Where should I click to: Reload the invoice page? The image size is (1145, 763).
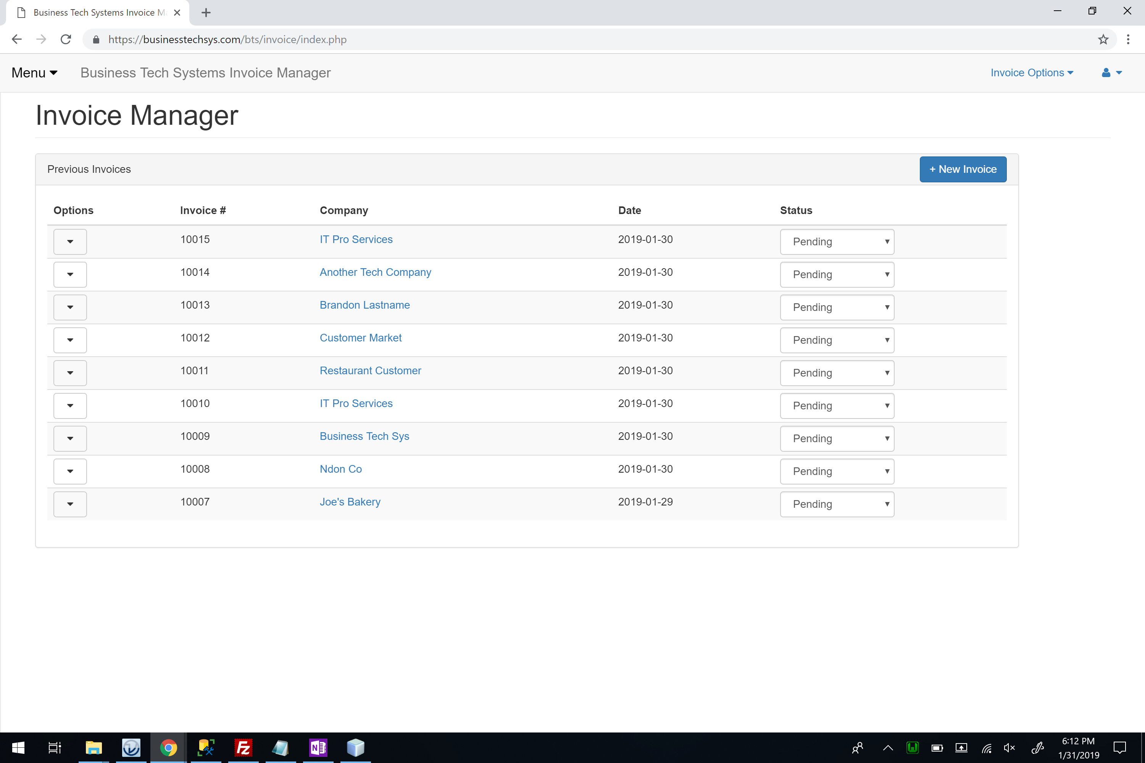point(66,39)
